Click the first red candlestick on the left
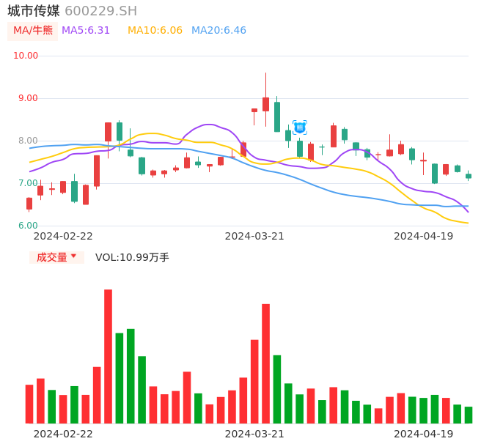The height and width of the screenshot is (444, 503). [29, 204]
